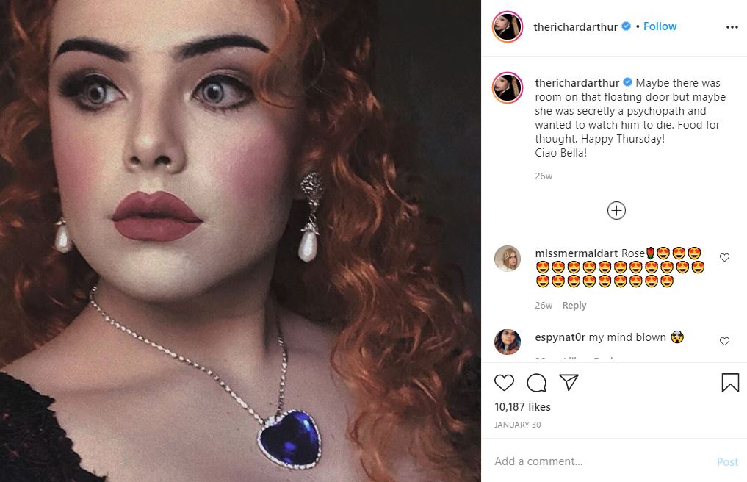Like the post with the heart icon
Image resolution: width=747 pixels, height=482 pixels.
coord(504,383)
